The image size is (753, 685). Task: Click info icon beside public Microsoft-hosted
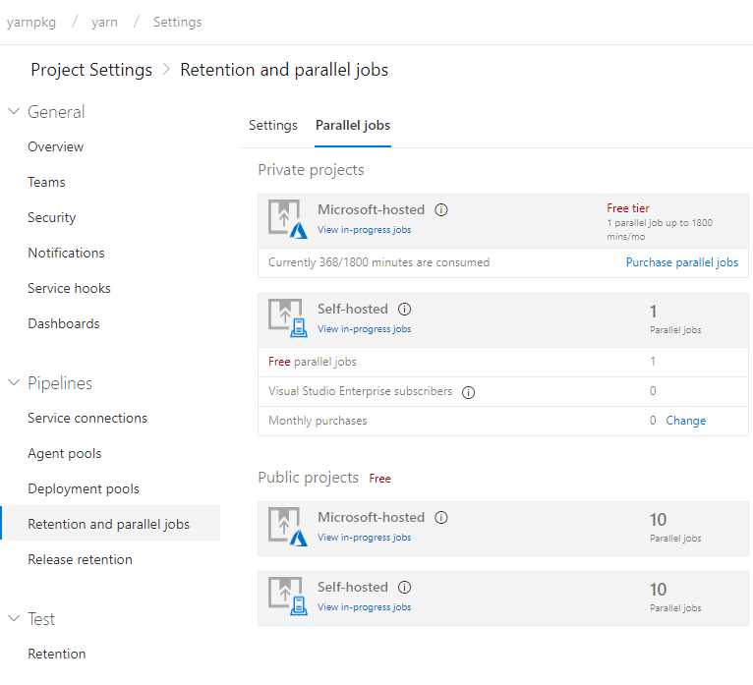440,518
